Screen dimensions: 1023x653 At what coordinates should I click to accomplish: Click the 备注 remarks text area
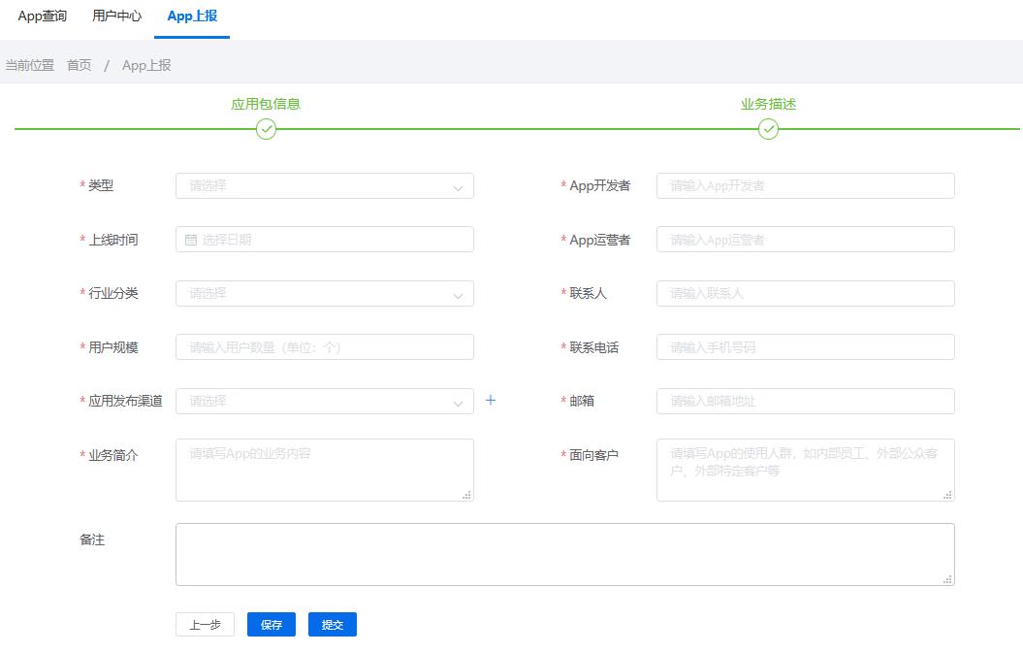[565, 551]
